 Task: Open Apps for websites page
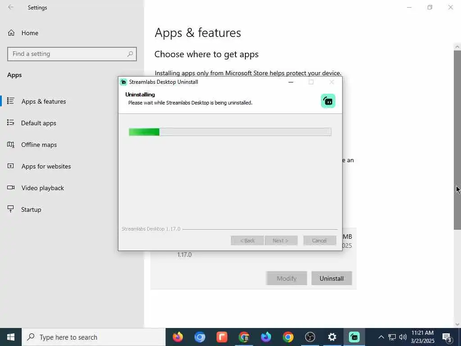(x=46, y=166)
